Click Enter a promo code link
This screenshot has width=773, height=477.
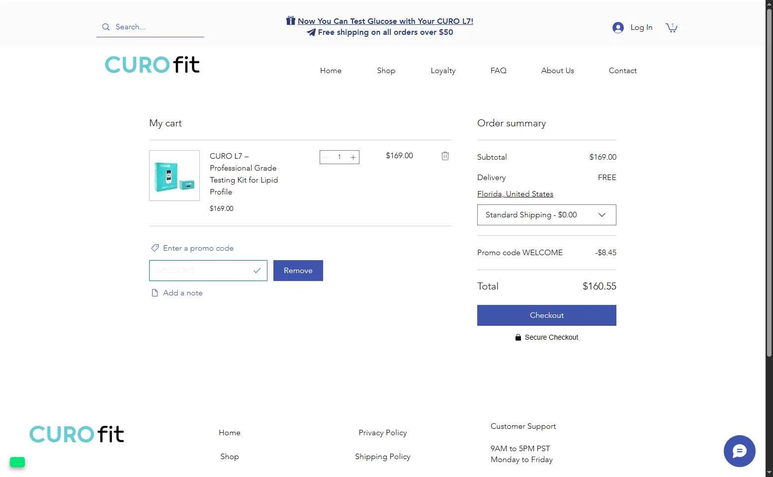coord(198,248)
